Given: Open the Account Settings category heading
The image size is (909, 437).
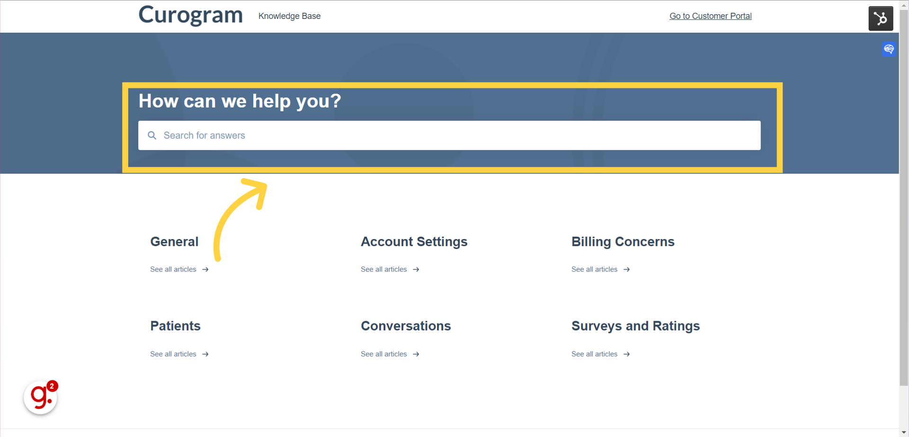Looking at the screenshot, I should point(414,242).
